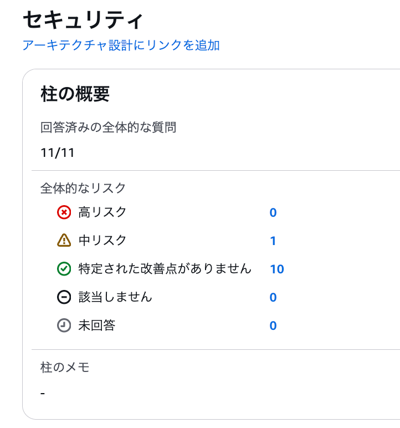Viewport: 400px width, 428px height.
Task: Click the red high risk icon
Action: tap(64, 212)
